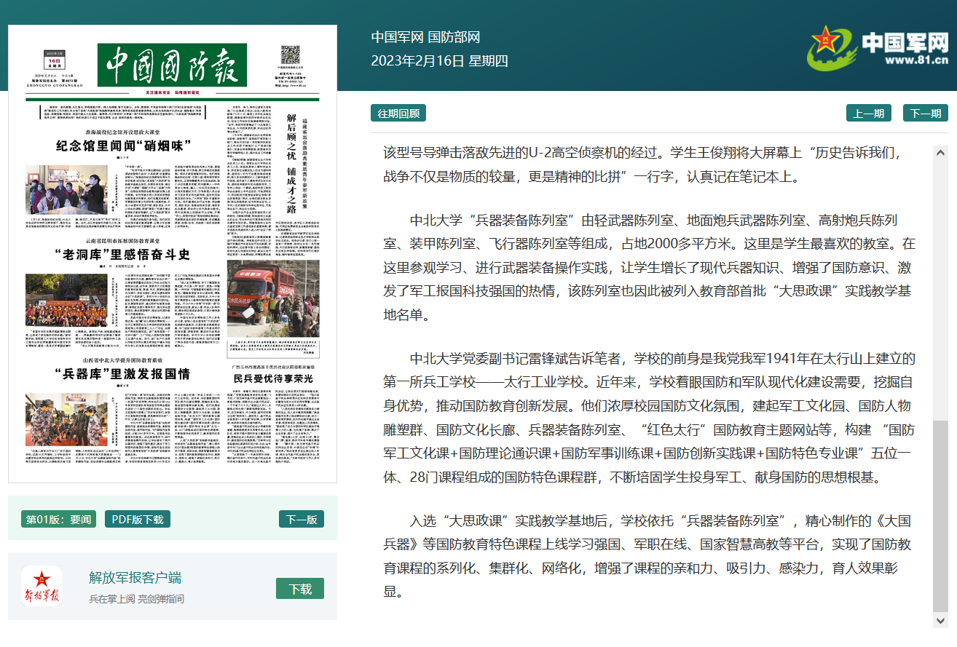957x647 pixels.
Task: Open article "兵器库"里激发报国情
Action: pyautogui.click(x=122, y=373)
